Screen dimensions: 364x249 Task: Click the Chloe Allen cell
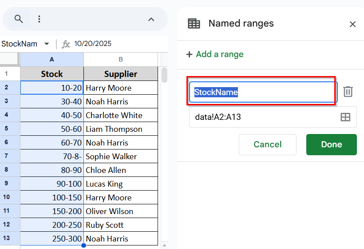pyautogui.click(x=121, y=170)
